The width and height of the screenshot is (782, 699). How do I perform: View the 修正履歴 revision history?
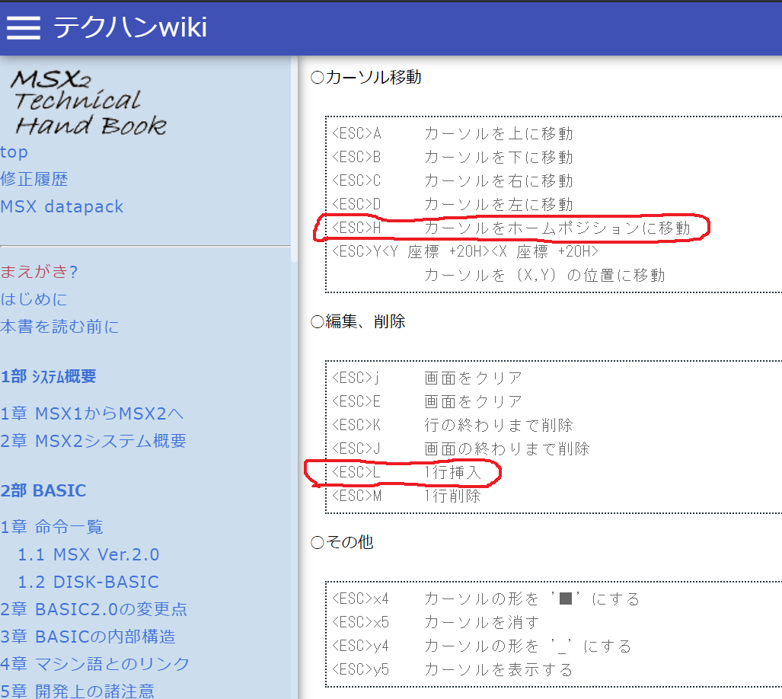click(34, 179)
